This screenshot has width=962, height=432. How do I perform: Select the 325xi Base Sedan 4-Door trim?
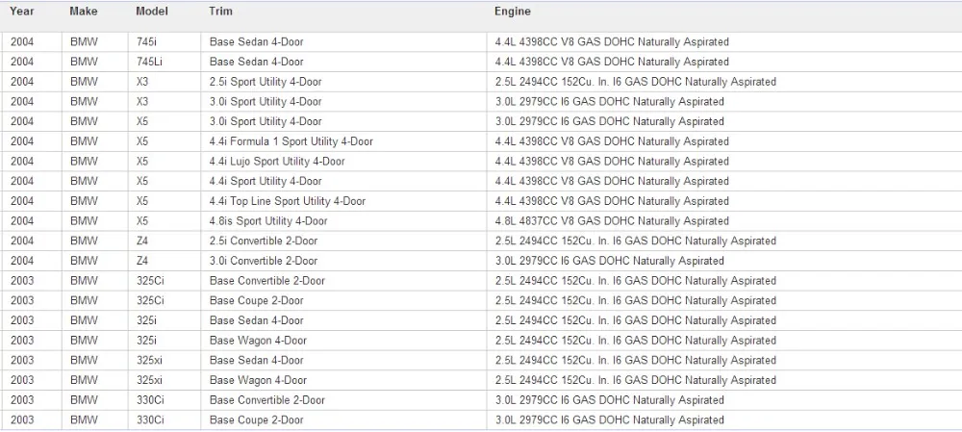click(x=257, y=360)
